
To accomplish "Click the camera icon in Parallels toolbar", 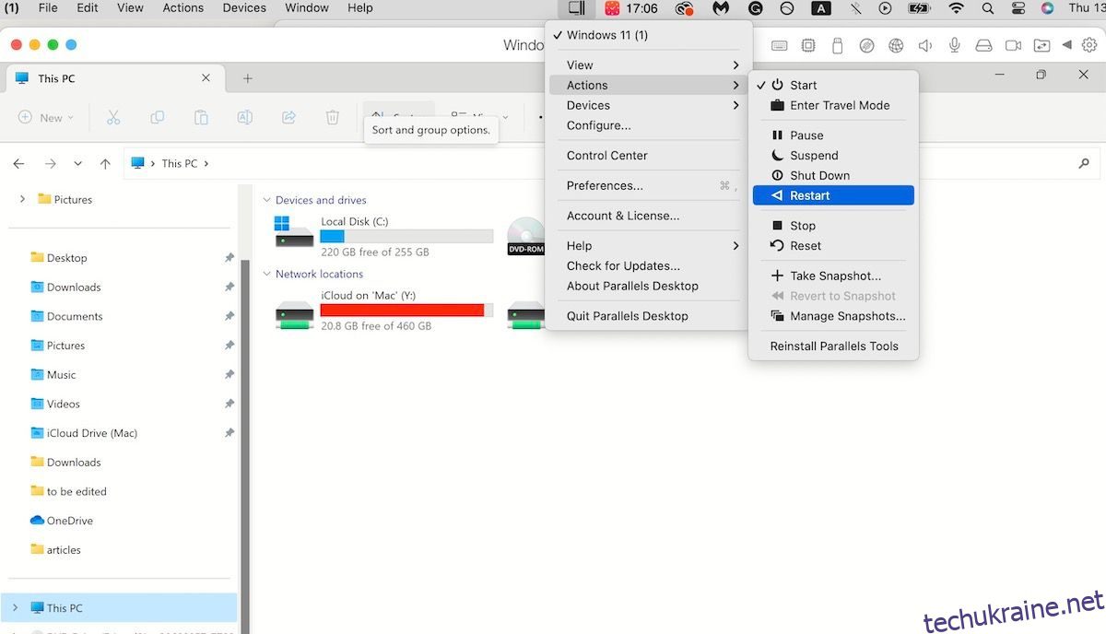I will pyautogui.click(x=1013, y=45).
